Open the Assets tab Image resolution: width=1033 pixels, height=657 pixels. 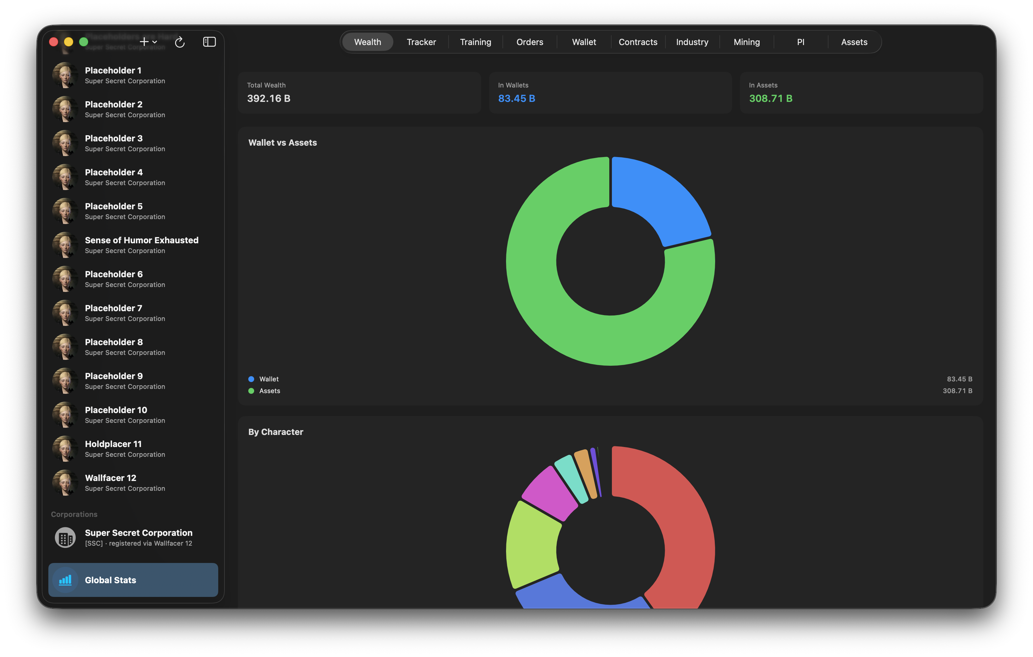854,42
